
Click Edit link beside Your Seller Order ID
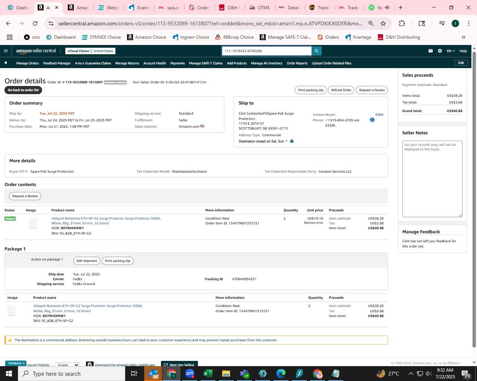(x=203, y=82)
